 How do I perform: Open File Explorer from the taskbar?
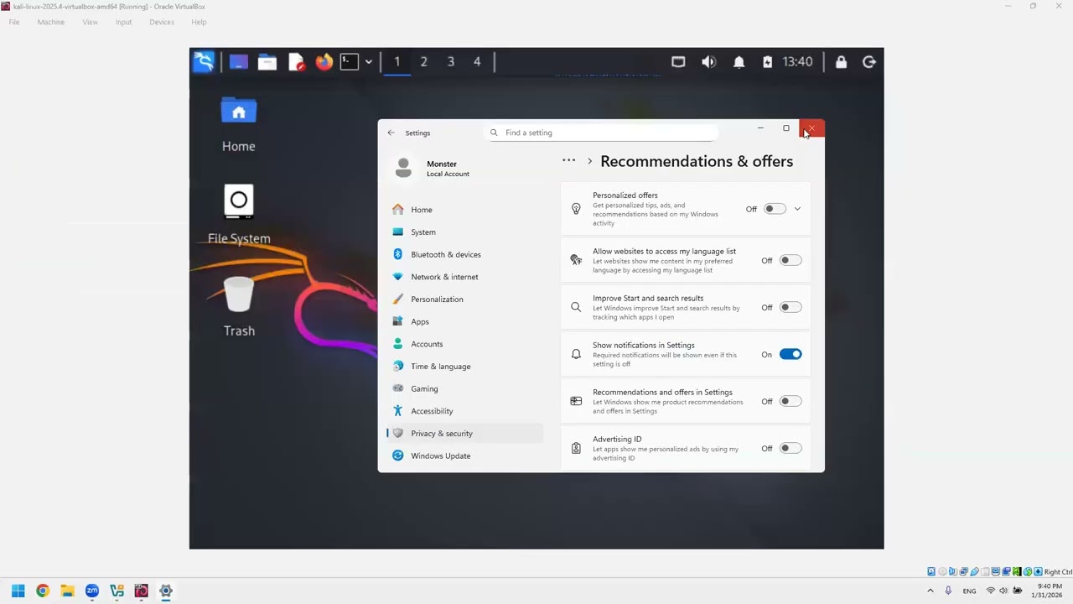pyautogui.click(x=67, y=591)
